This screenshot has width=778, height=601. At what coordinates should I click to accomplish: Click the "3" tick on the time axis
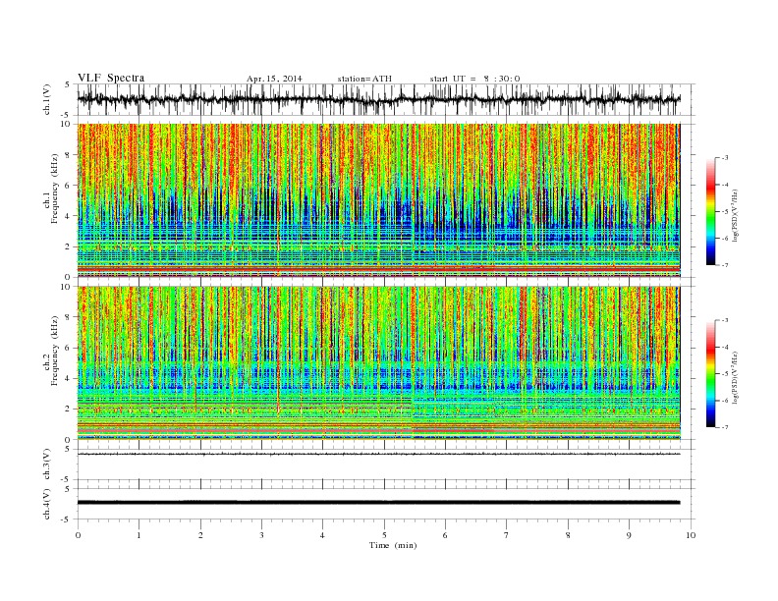tap(261, 535)
